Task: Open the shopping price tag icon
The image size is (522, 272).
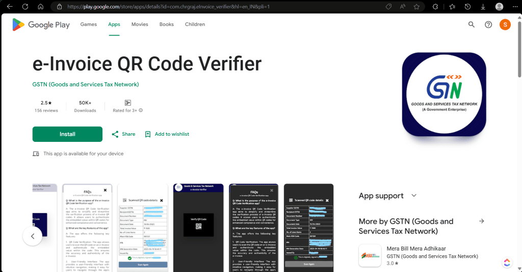Action: click(x=388, y=7)
